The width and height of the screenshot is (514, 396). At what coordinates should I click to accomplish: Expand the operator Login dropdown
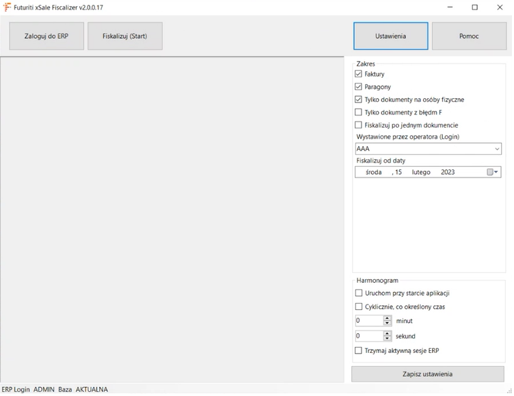(x=496, y=149)
